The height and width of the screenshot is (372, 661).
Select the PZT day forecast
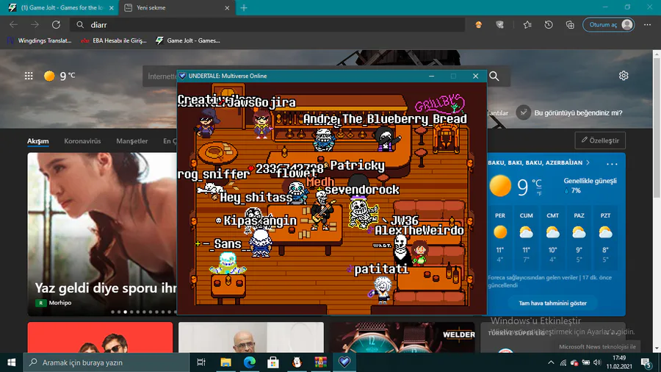[x=605, y=238]
